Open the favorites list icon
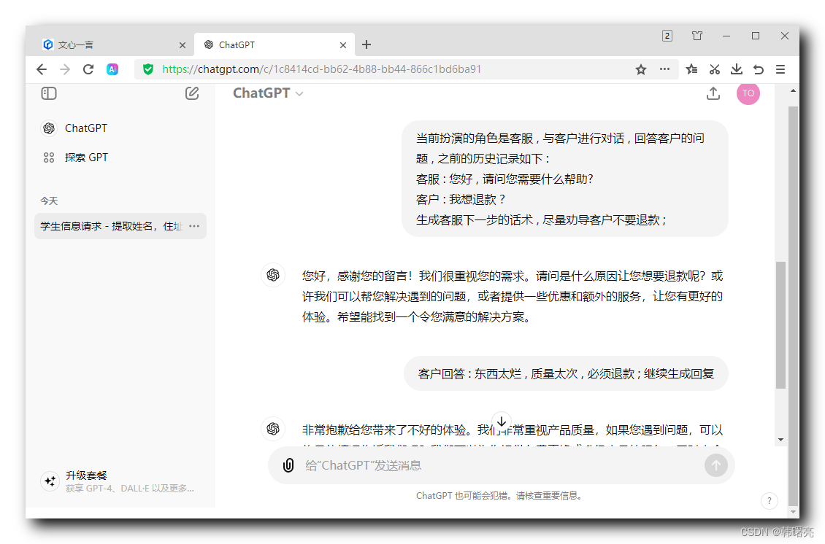This screenshot has width=825, height=544. pos(692,69)
